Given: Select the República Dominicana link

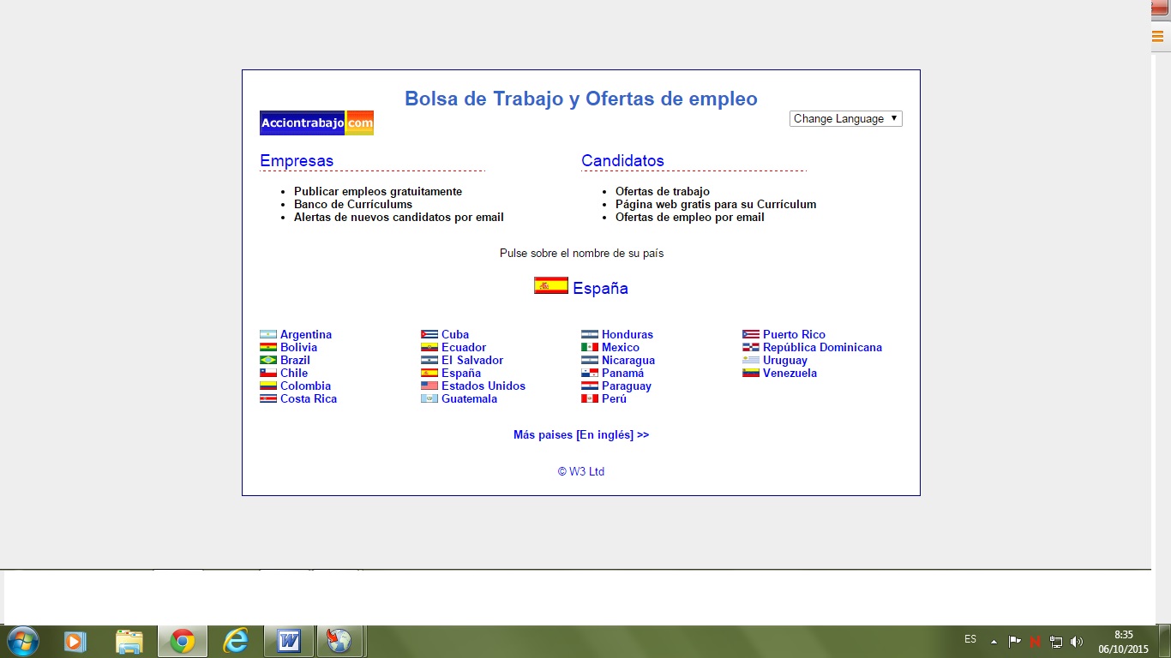Looking at the screenshot, I should point(822,348).
